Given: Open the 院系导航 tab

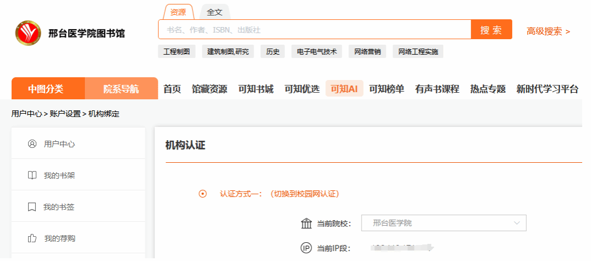Looking at the screenshot, I should coord(121,89).
